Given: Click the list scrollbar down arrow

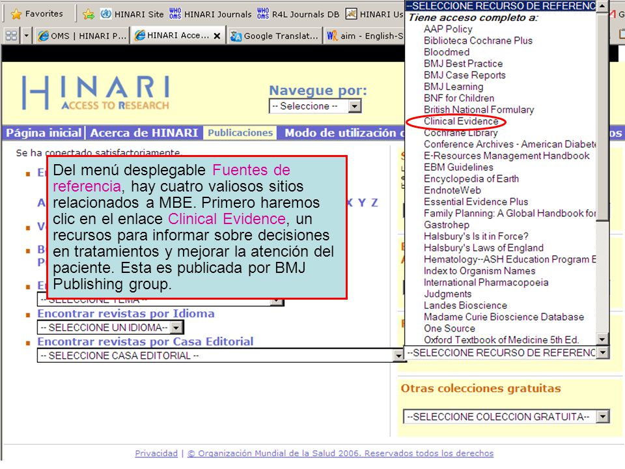Looking at the screenshot, I should (x=602, y=339).
